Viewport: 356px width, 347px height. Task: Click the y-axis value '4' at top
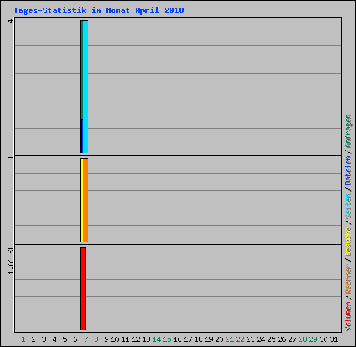click(10, 22)
